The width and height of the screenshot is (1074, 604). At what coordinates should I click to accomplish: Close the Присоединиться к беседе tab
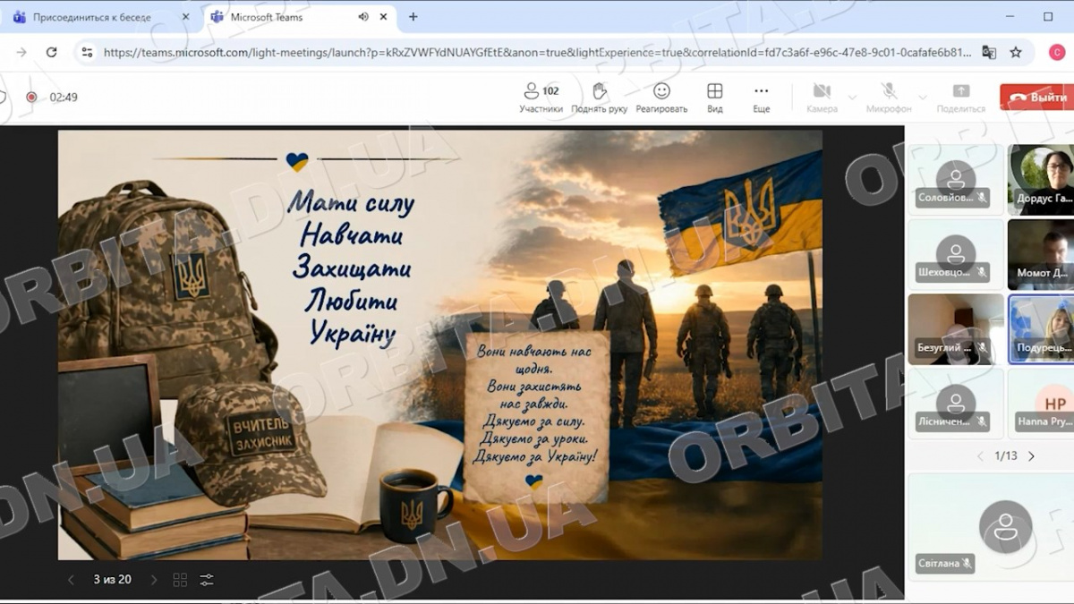coord(184,17)
